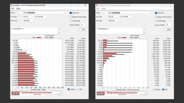Open Help menu in left window

(x=18, y=9)
